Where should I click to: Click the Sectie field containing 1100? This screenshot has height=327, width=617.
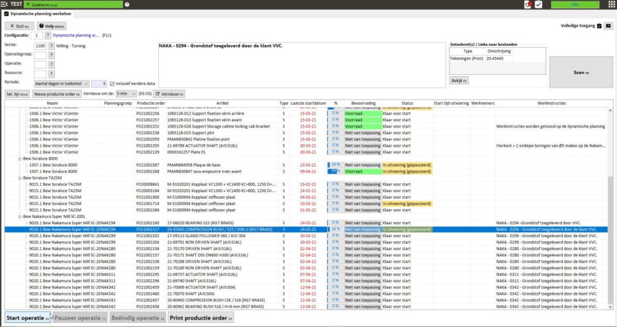[40, 46]
